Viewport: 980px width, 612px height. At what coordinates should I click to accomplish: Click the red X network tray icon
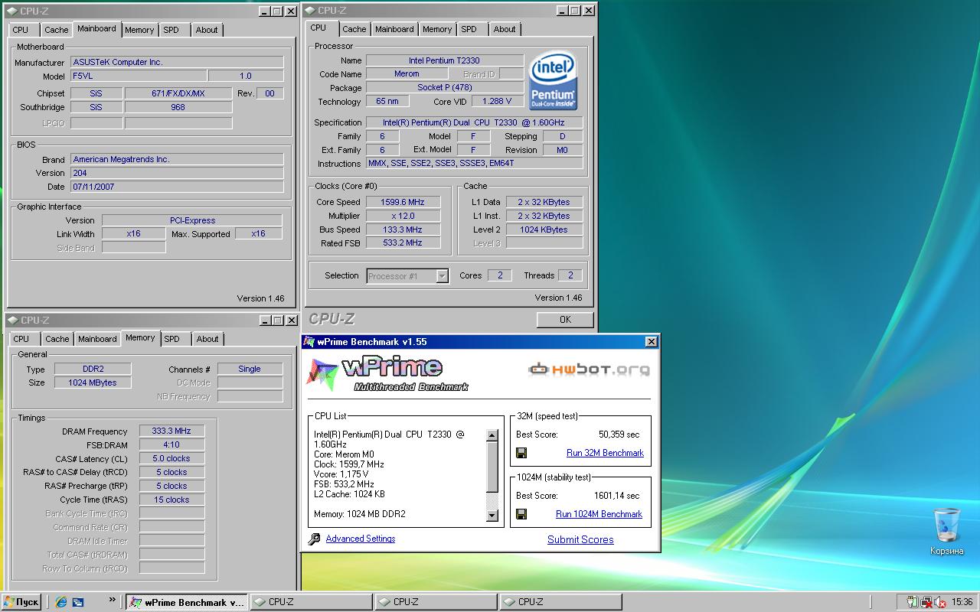pos(926,602)
